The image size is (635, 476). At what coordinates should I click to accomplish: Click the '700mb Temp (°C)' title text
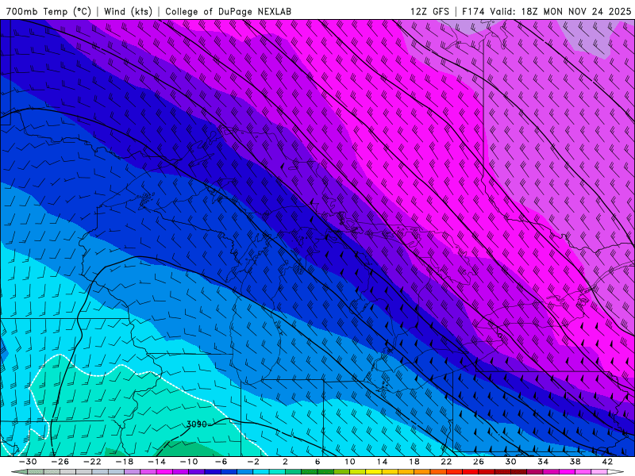[x=48, y=11]
